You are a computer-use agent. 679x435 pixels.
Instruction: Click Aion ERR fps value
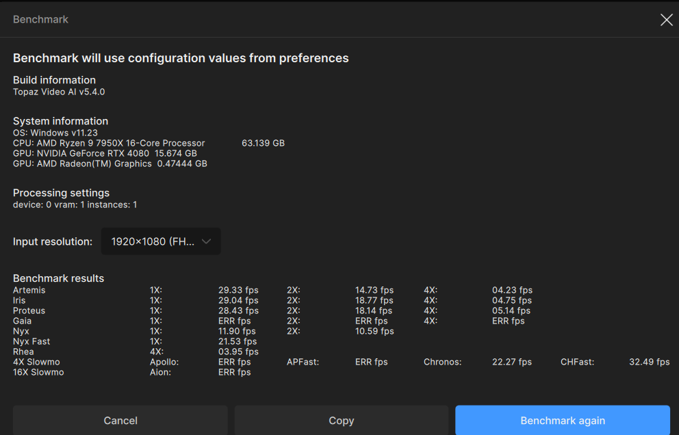point(234,373)
